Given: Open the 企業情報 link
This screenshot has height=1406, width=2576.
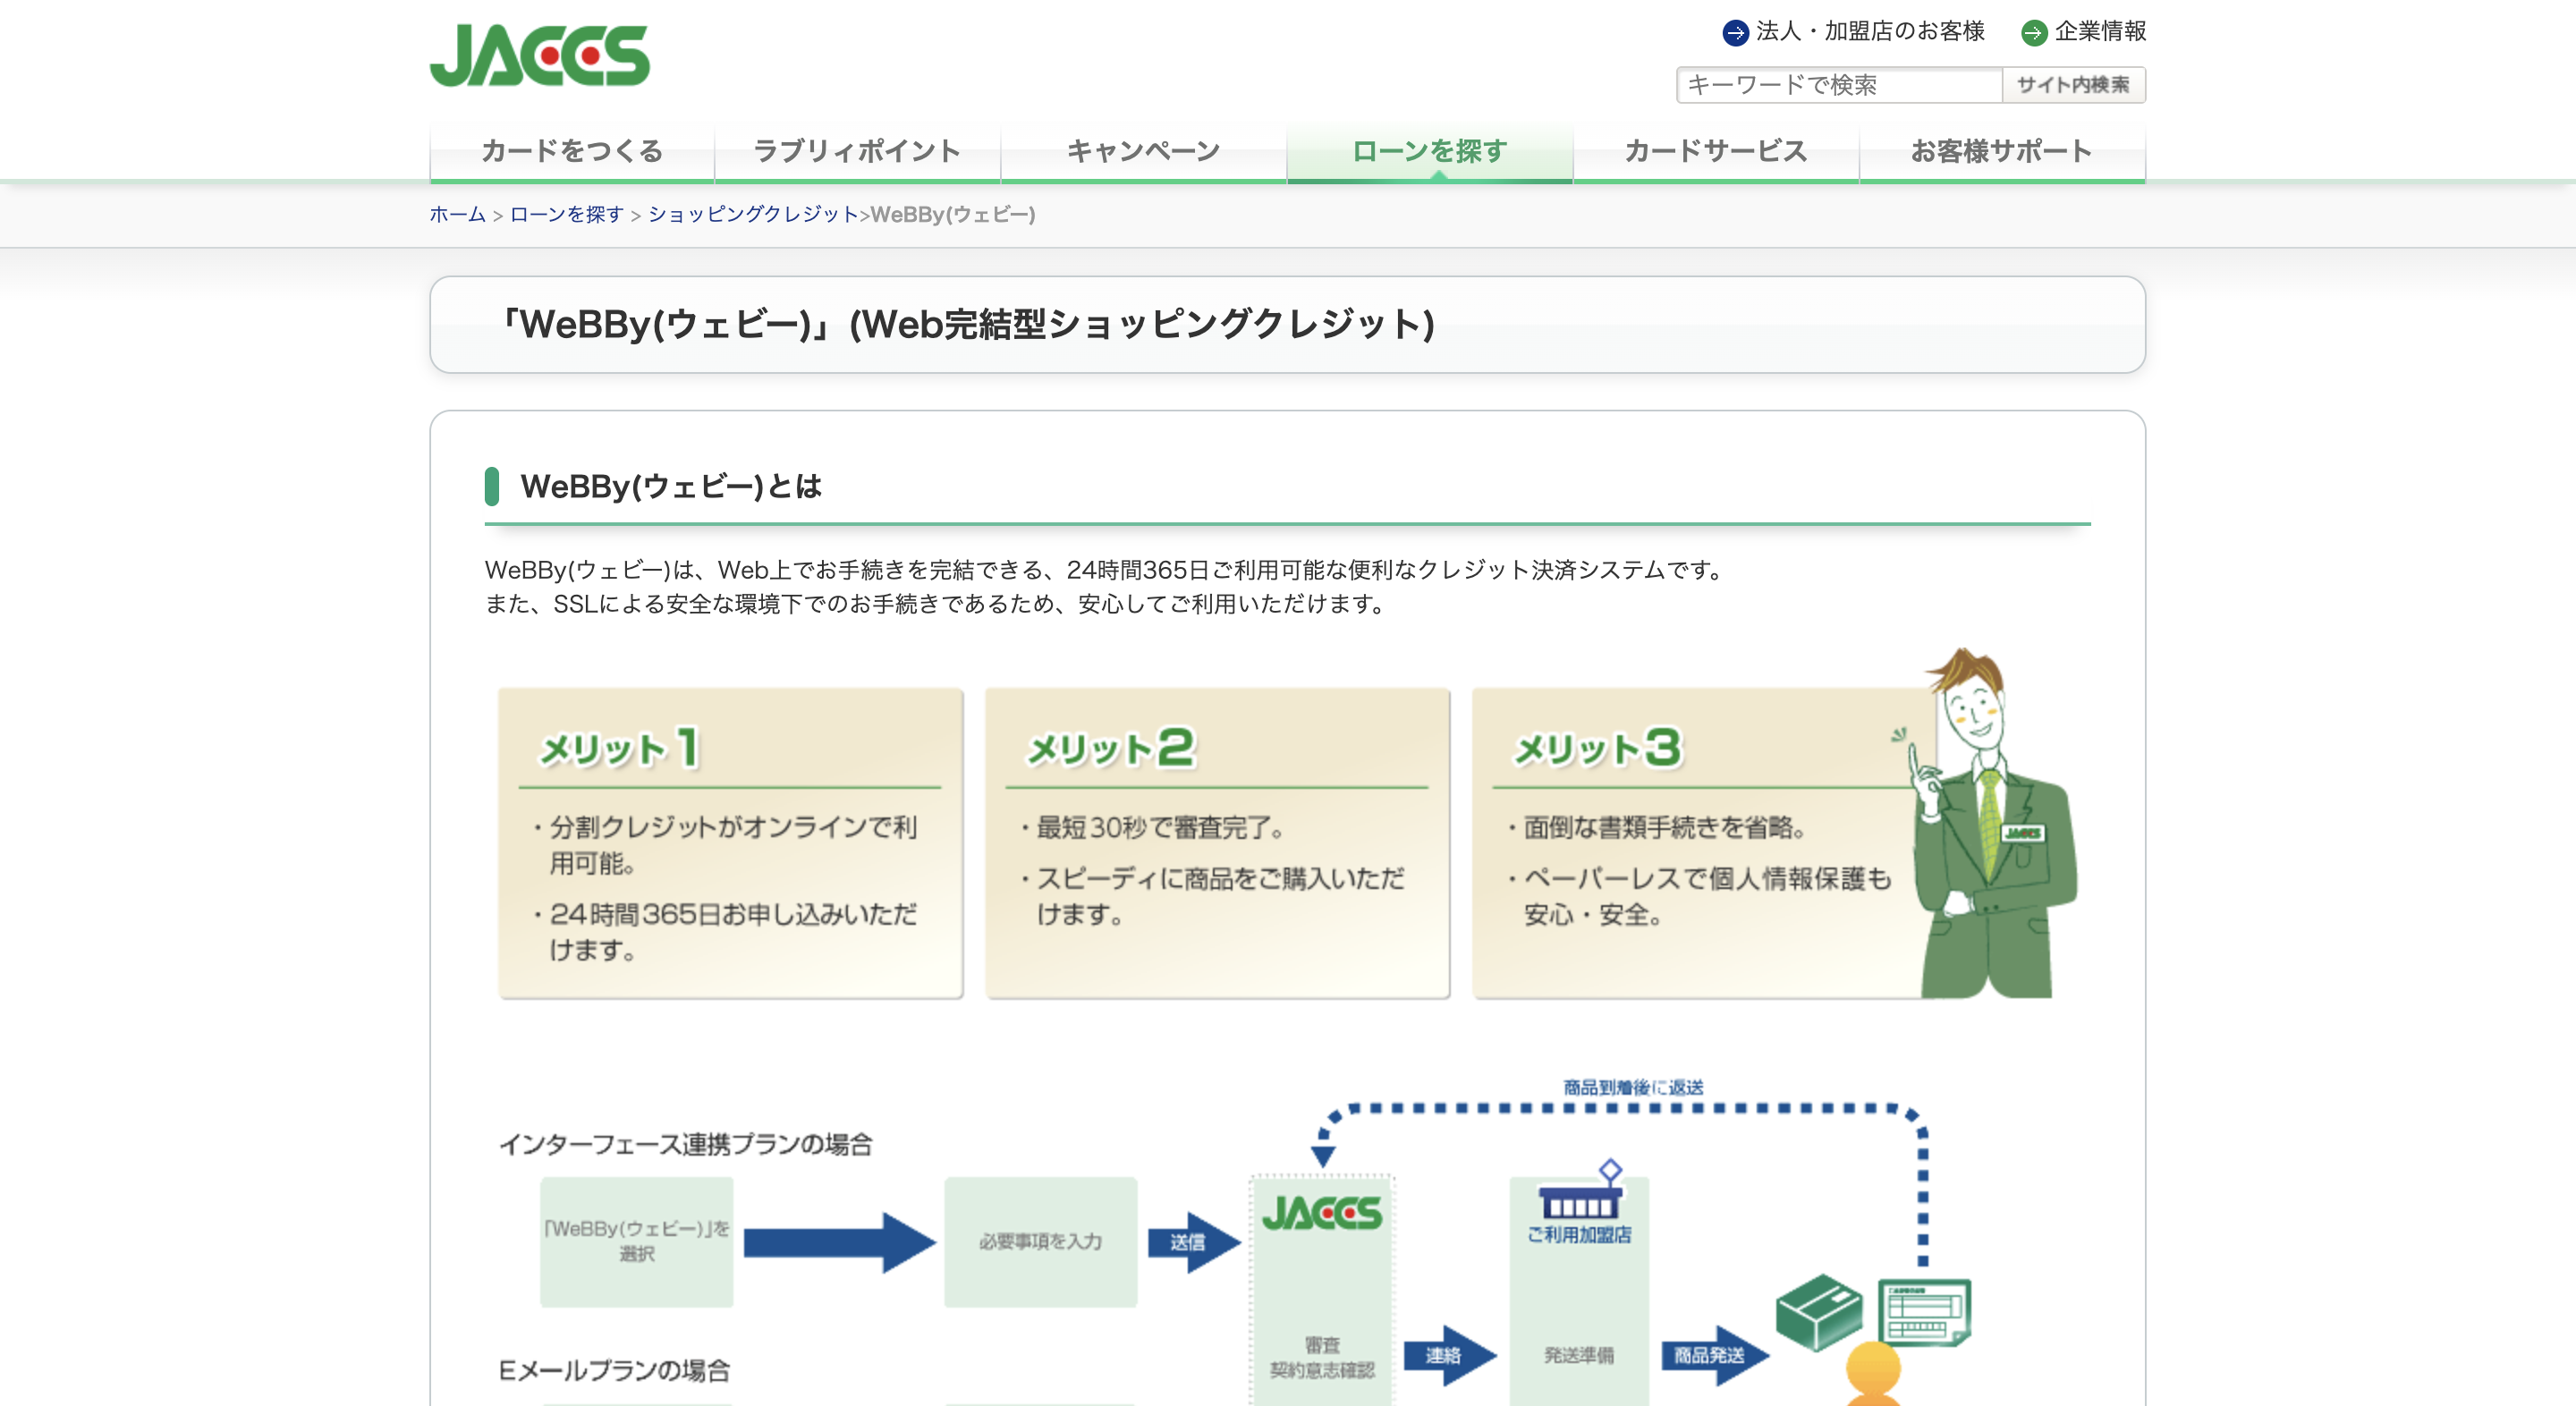Looking at the screenshot, I should pyautogui.click(x=2100, y=32).
